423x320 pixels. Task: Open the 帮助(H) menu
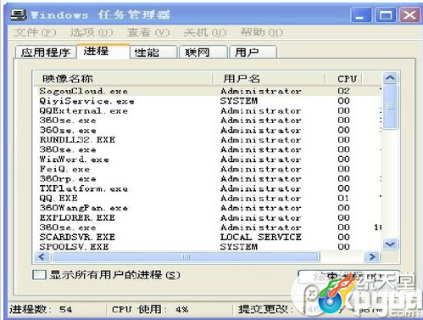261,32
